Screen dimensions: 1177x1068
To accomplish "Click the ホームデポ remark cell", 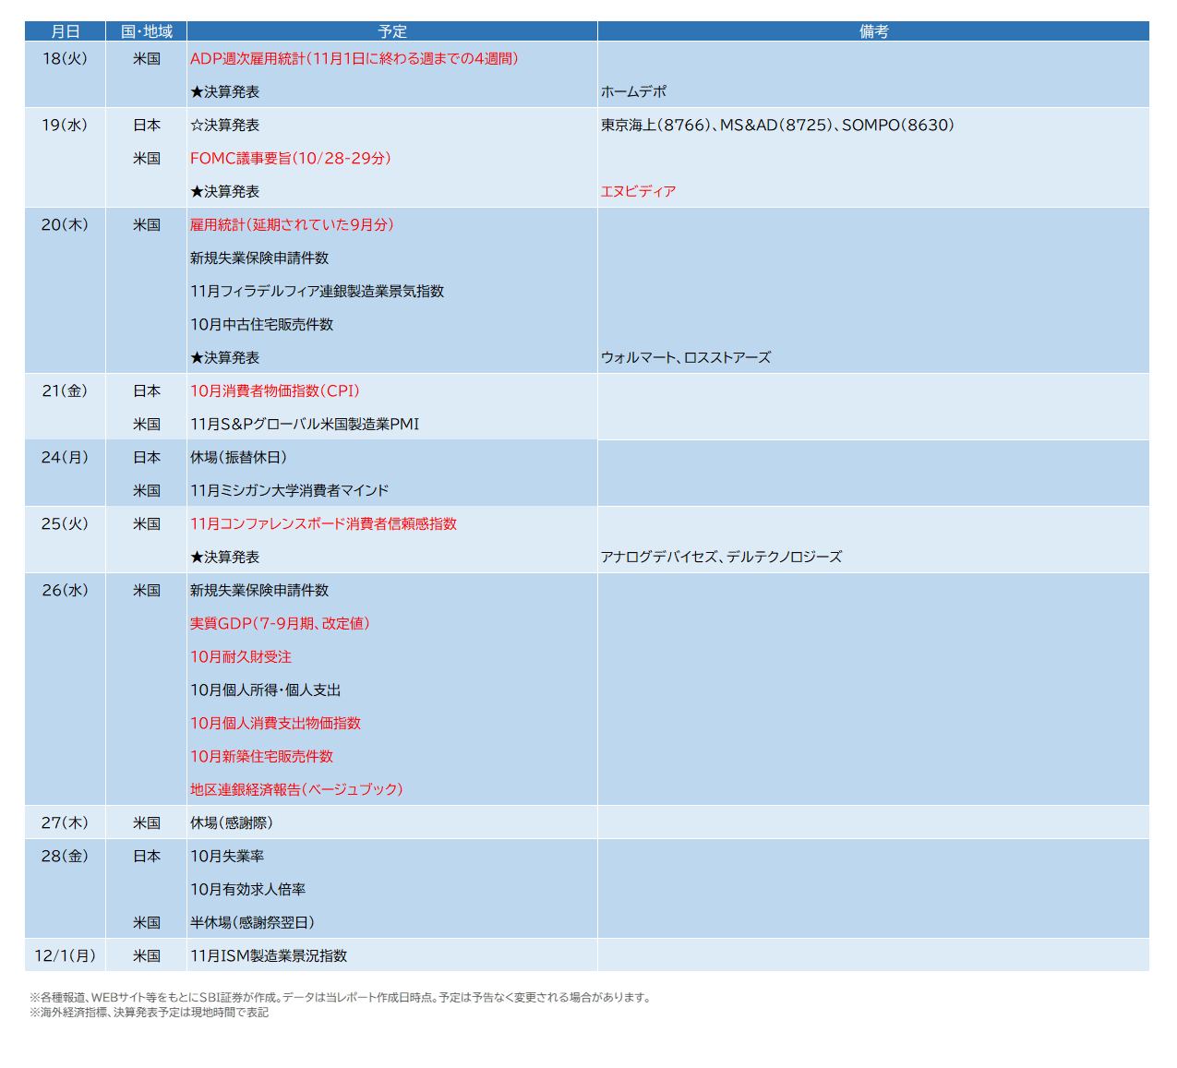I will [x=633, y=91].
